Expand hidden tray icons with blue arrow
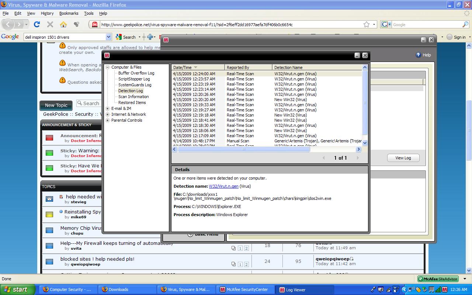The image size is (472, 295). point(404,290)
